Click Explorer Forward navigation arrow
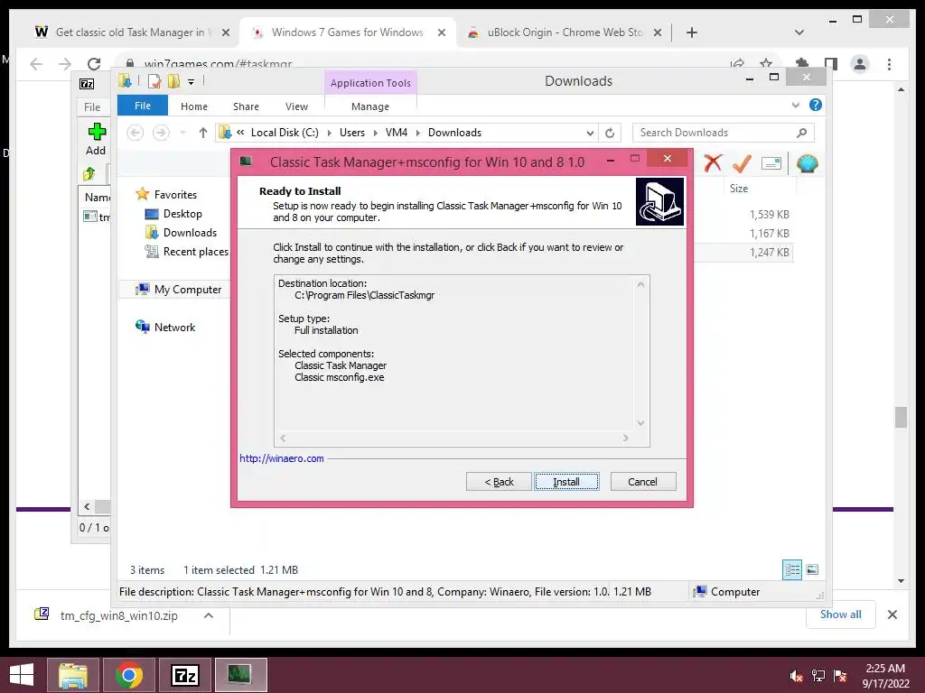The height and width of the screenshot is (693, 925). [x=161, y=133]
